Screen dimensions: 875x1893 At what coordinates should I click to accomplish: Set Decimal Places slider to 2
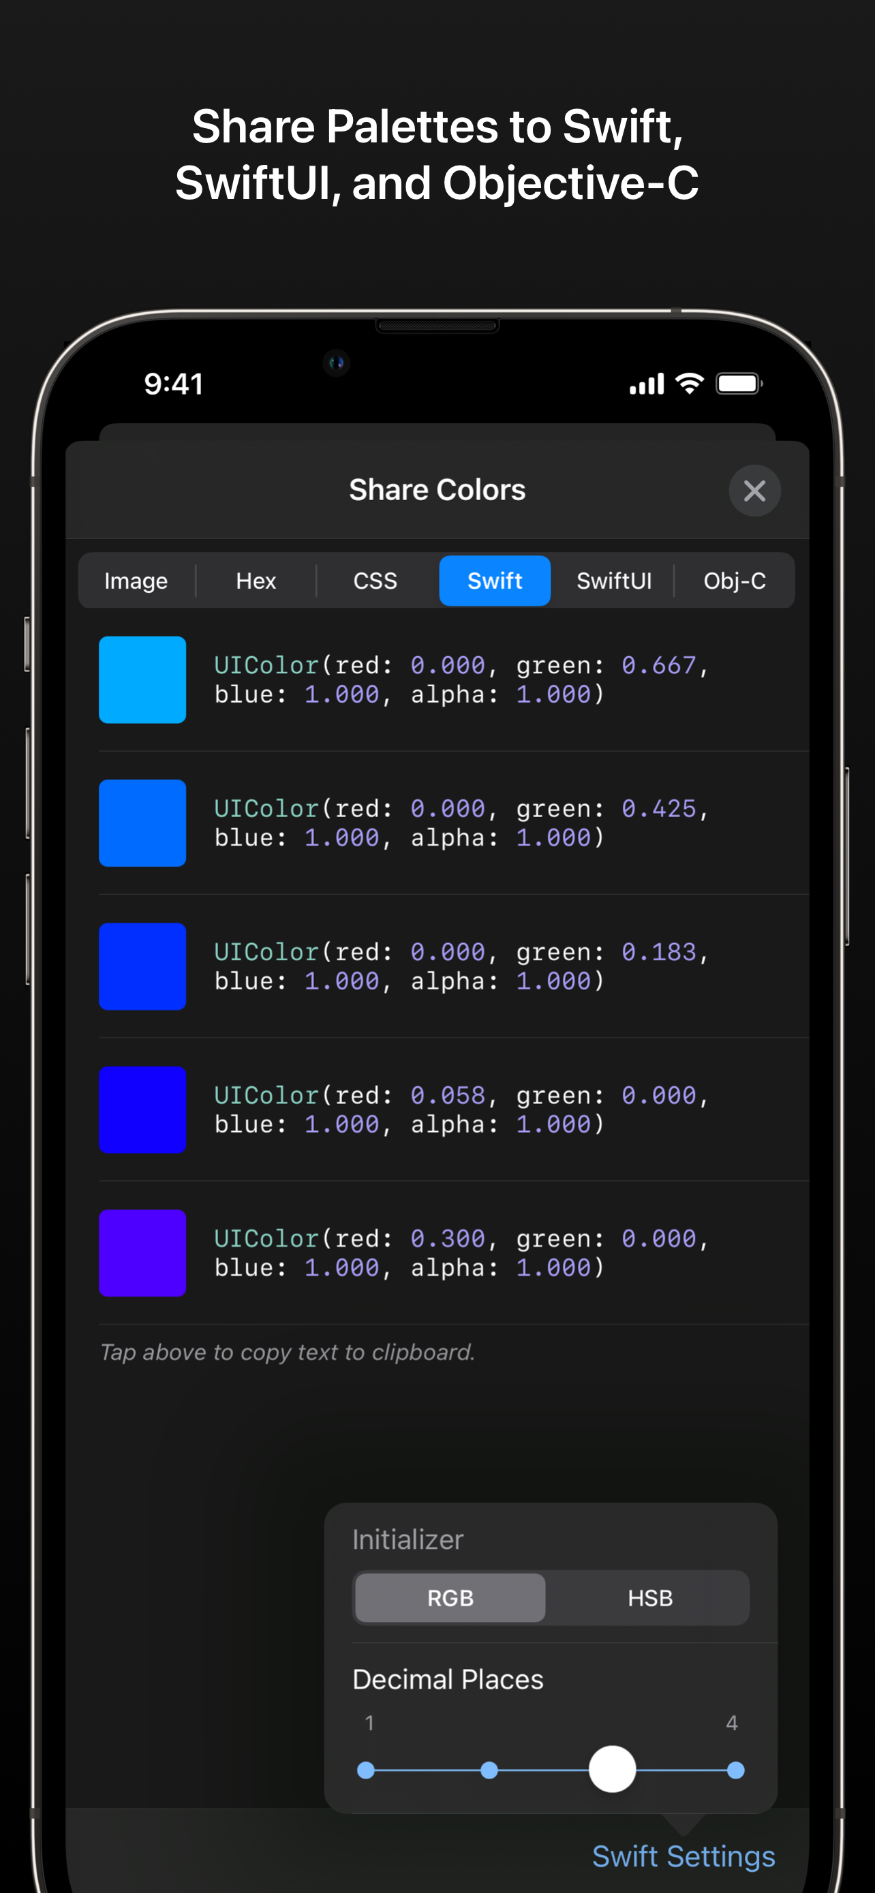point(489,1770)
